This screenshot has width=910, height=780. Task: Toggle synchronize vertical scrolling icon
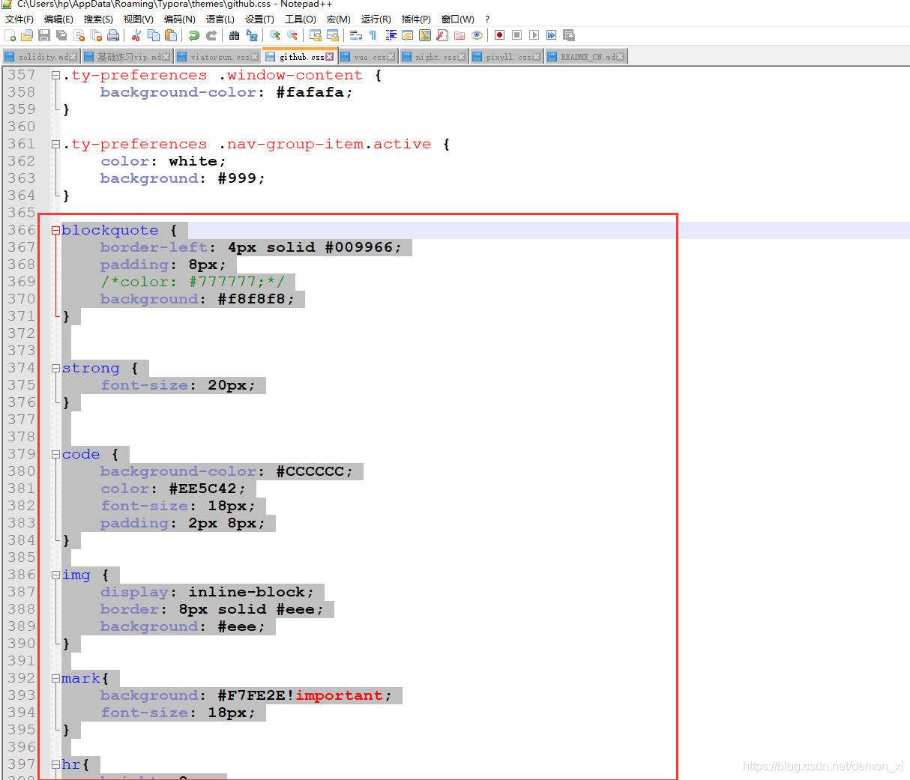pos(316,35)
